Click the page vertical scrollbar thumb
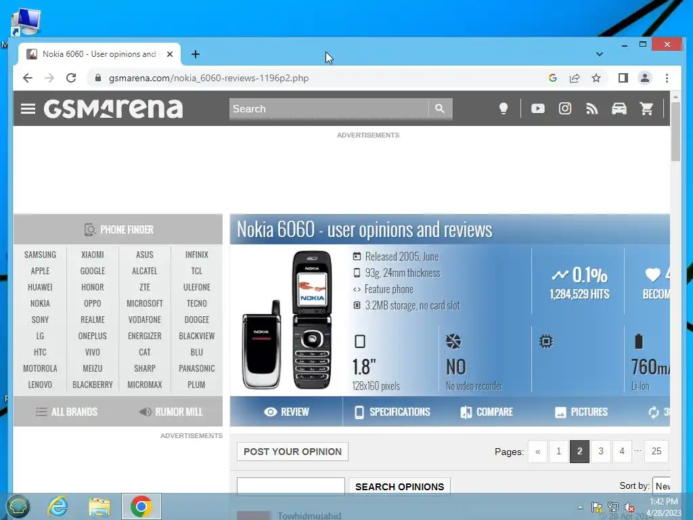The height and width of the screenshot is (520, 693). pyautogui.click(x=675, y=132)
